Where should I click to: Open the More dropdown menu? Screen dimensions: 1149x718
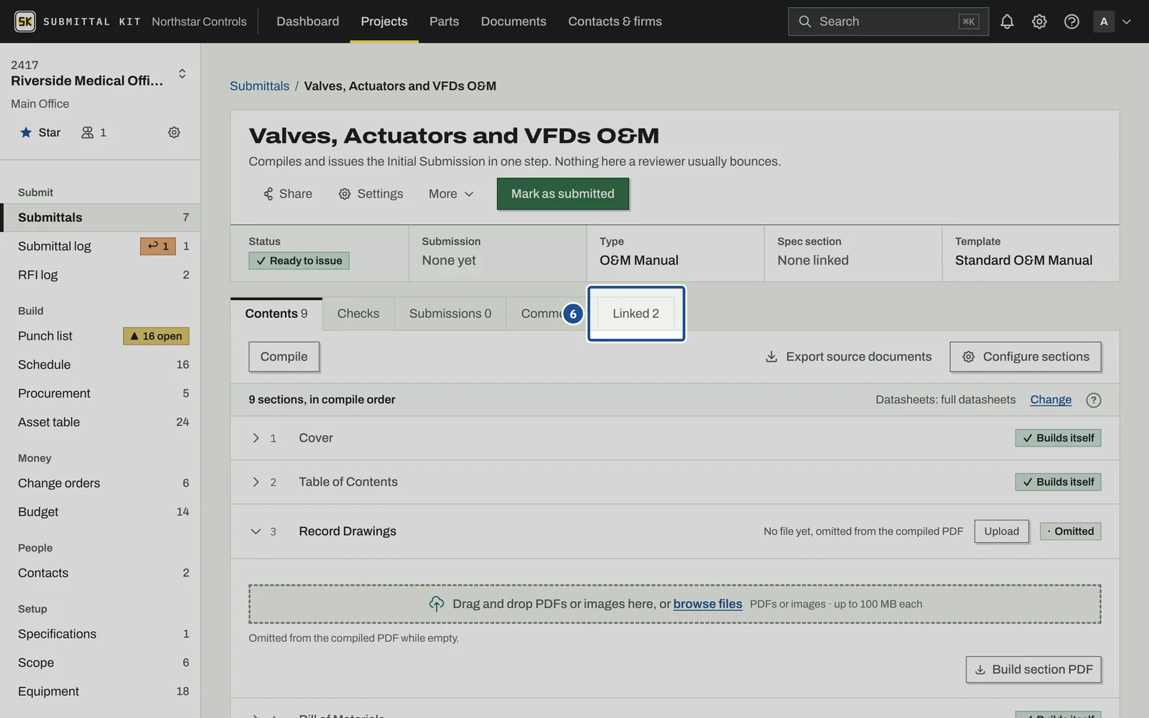pyautogui.click(x=451, y=194)
